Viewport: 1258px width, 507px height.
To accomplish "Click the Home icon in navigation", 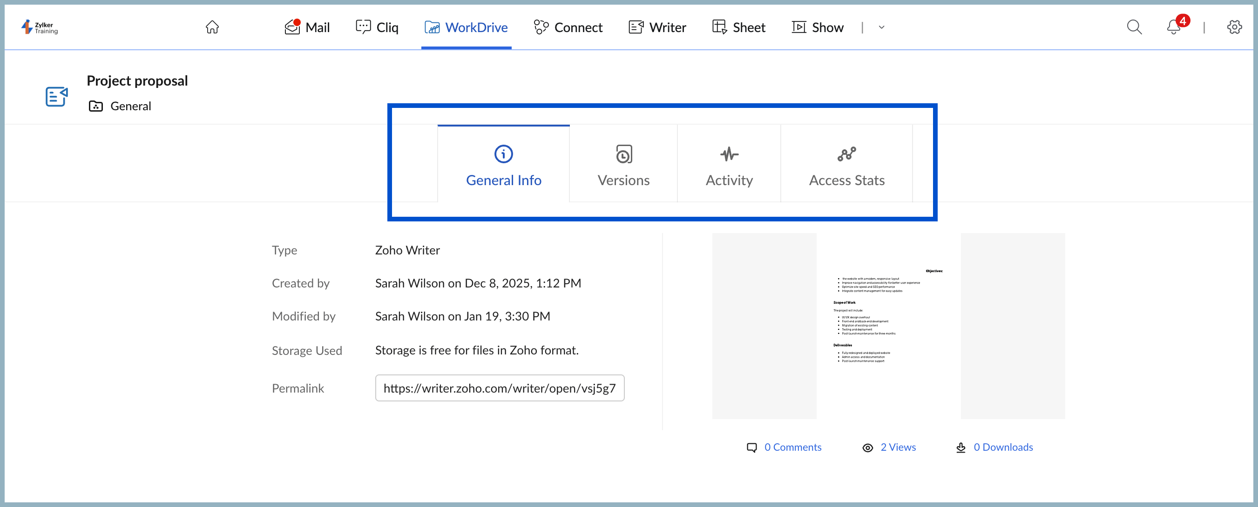I will coord(212,27).
